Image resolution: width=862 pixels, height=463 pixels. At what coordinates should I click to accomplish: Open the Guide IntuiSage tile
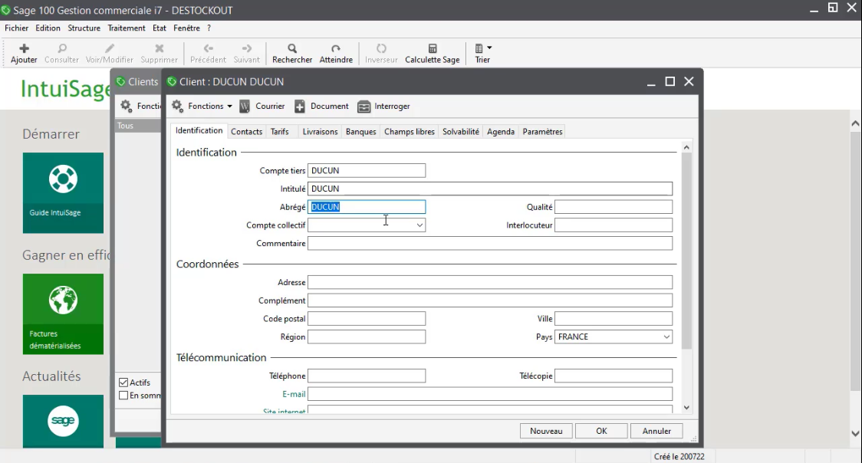coord(63,192)
